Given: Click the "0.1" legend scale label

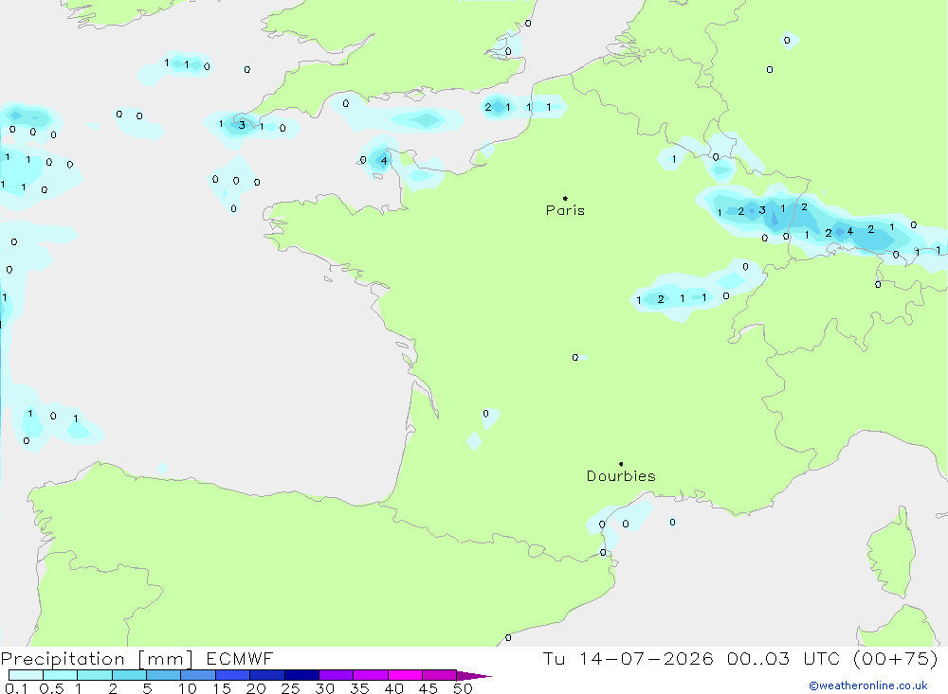Looking at the screenshot, I should (16, 688).
